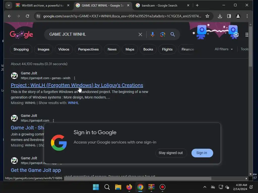This screenshot has height=193, width=258.
Task: Filter results by Perspectives
Action: point(88,49)
